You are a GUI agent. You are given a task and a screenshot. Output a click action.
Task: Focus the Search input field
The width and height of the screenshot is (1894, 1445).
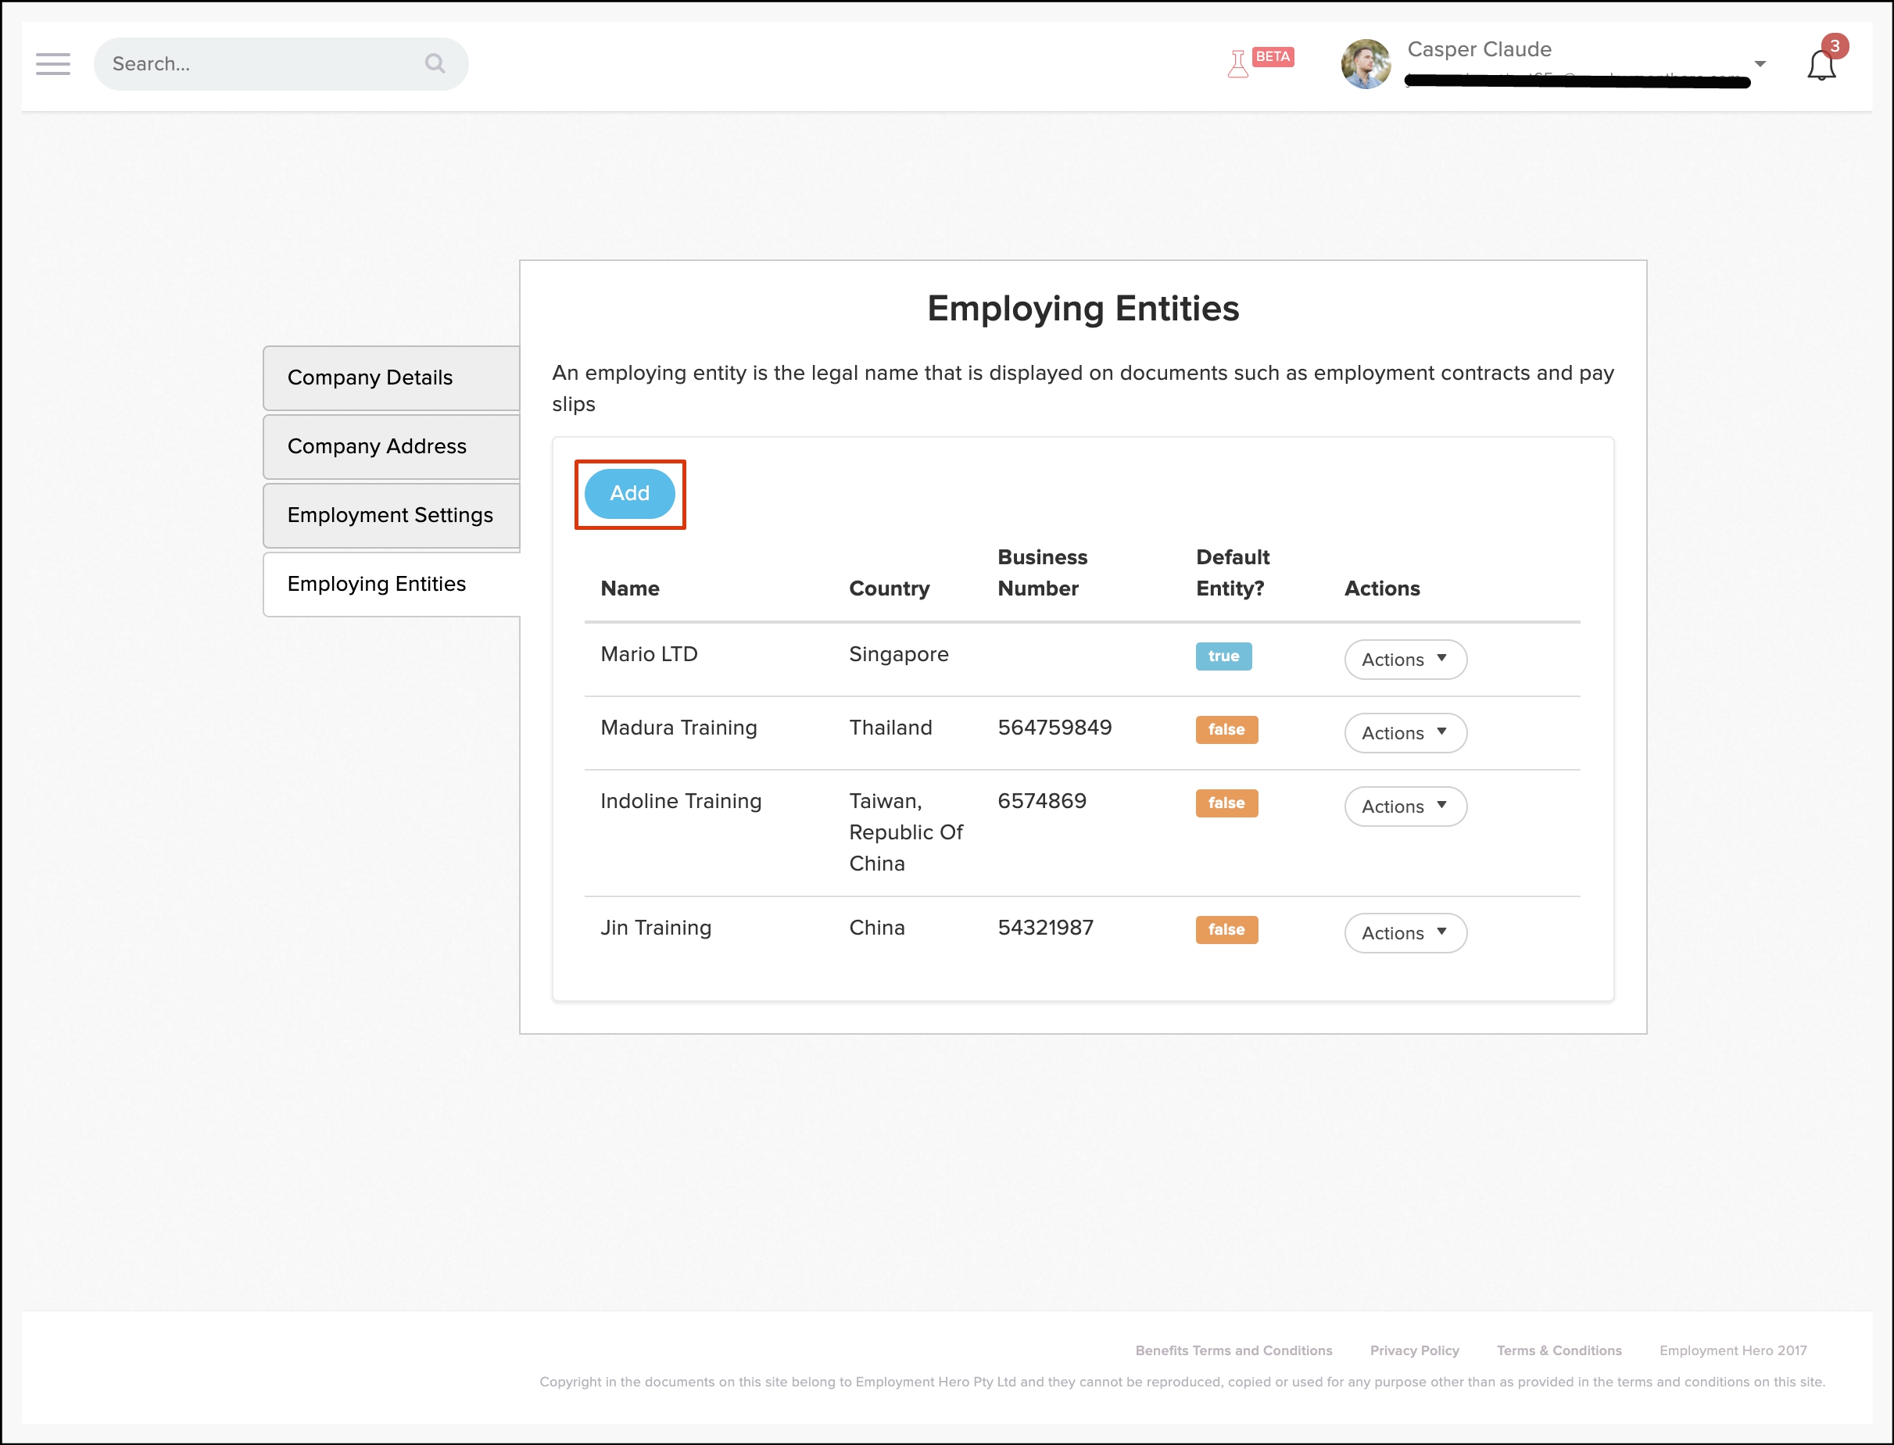tap(258, 63)
